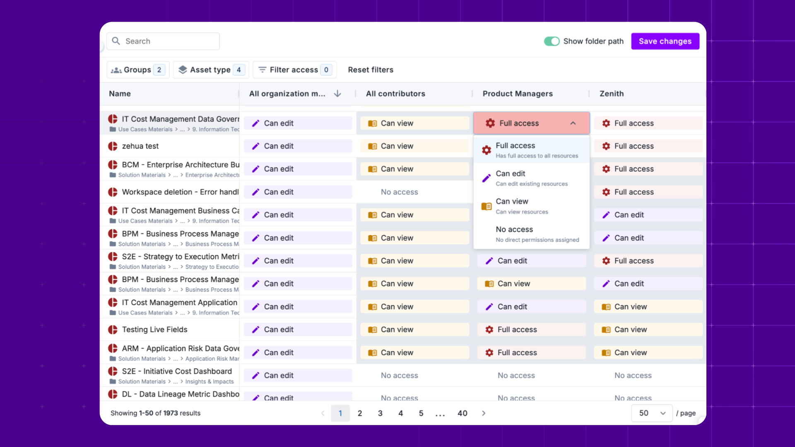Open Zenith Full access cell for zehua test
Image resolution: width=795 pixels, height=447 pixels.
pyautogui.click(x=648, y=146)
